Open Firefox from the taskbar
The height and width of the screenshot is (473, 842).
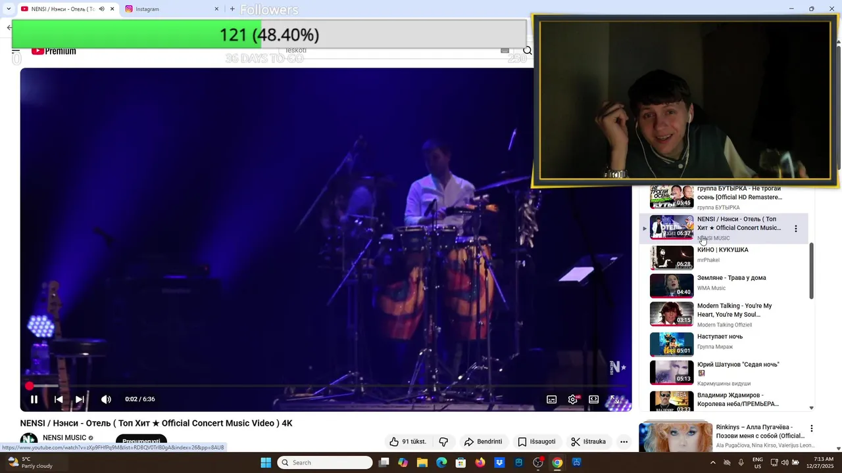(x=480, y=462)
